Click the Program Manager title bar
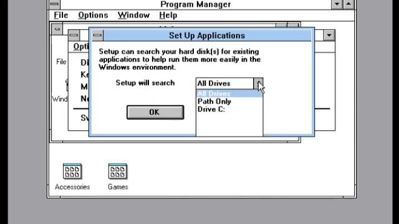This screenshot has width=399, height=224. pos(195,4)
